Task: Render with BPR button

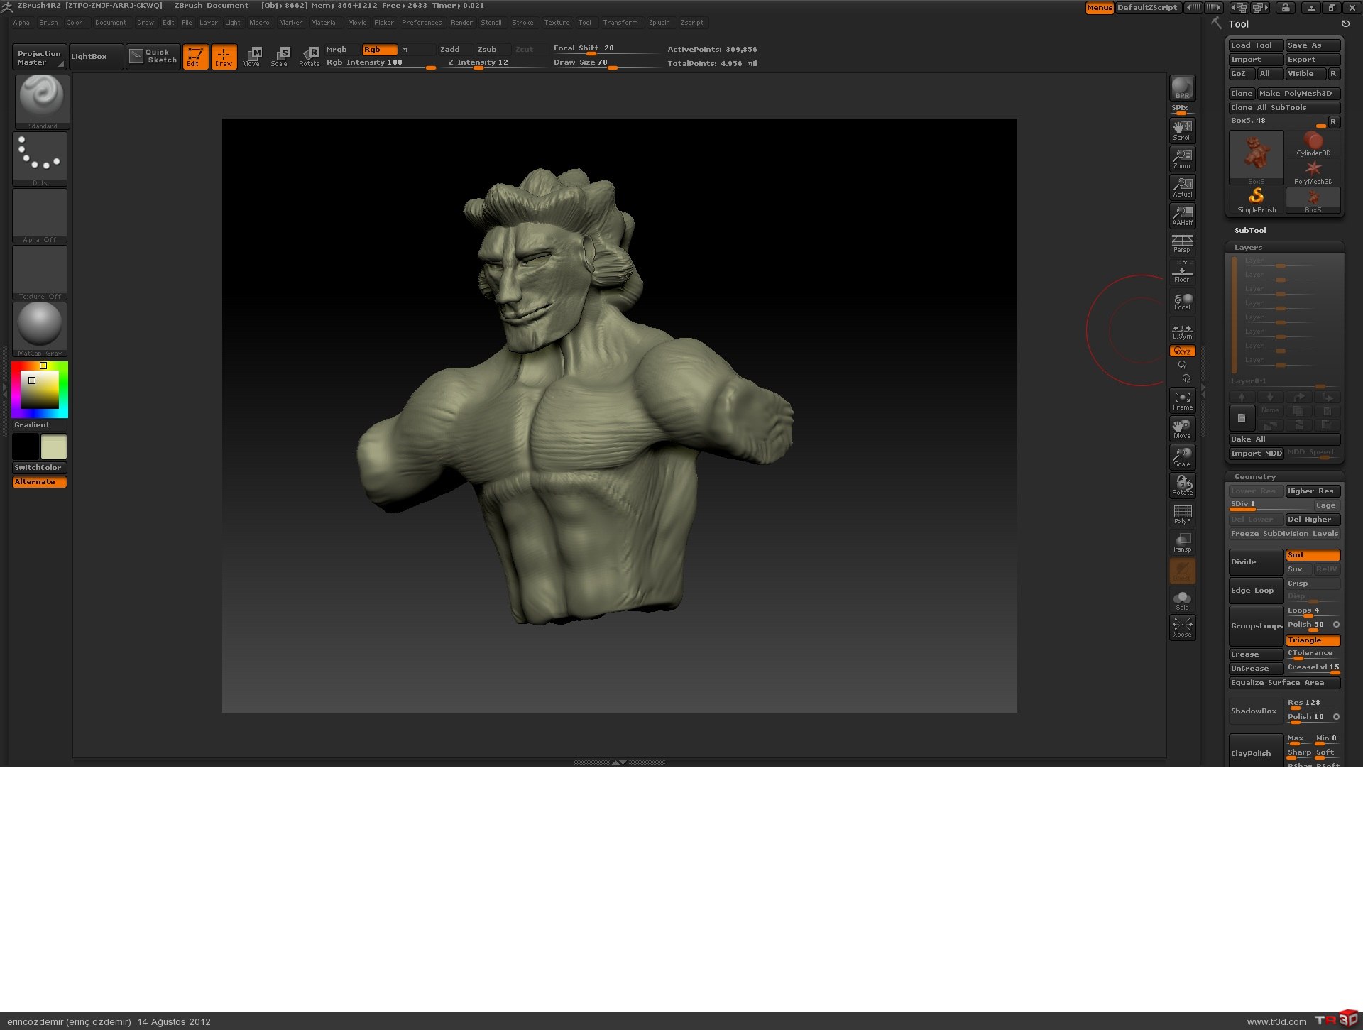Action: click(x=1182, y=88)
